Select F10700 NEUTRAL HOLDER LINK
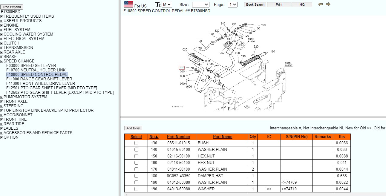 click(x=36, y=70)
